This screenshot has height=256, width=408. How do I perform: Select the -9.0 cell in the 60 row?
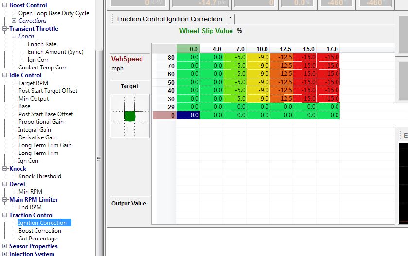258,74
